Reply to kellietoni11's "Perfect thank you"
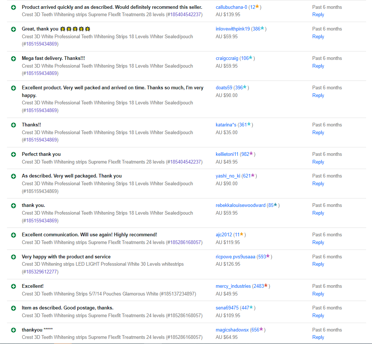Image resolution: width=372 pixels, height=344 pixels. coord(318,162)
